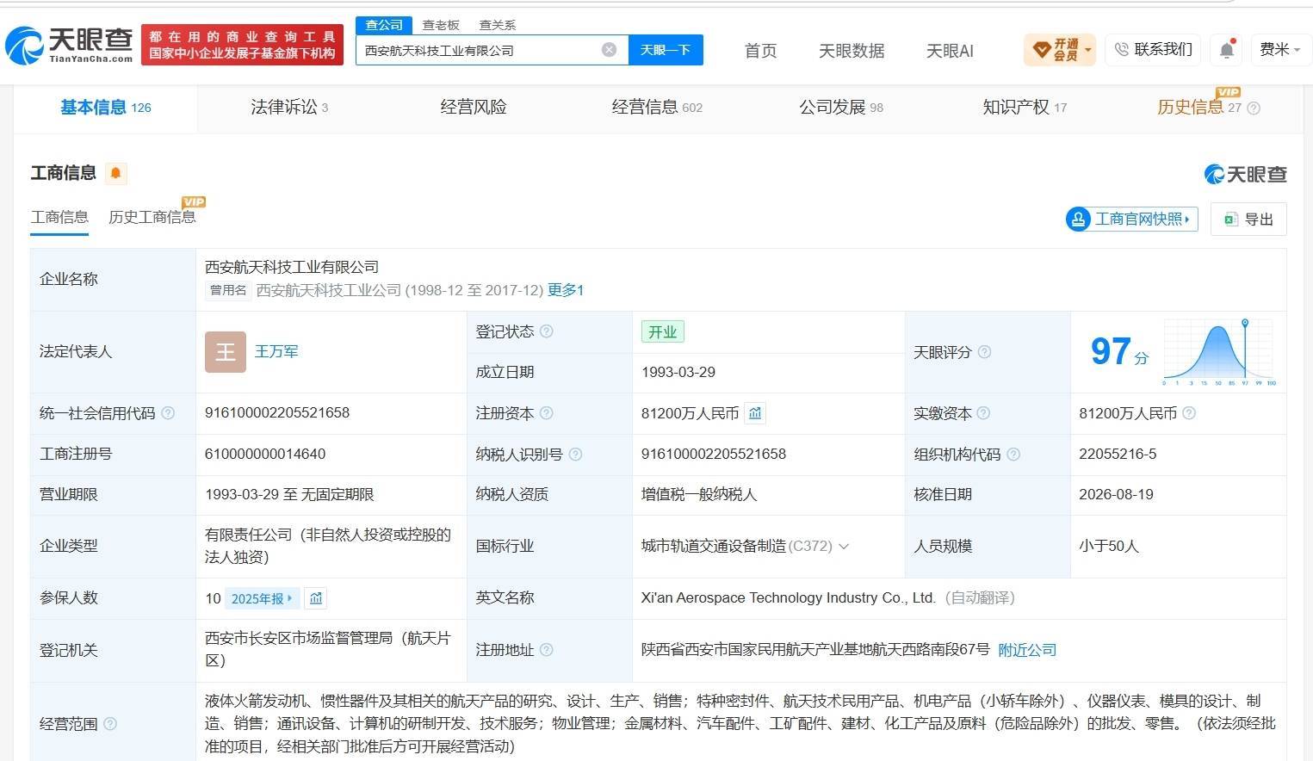Click the help icon beside 天眼评分
The width and height of the screenshot is (1313, 761).
point(984,352)
